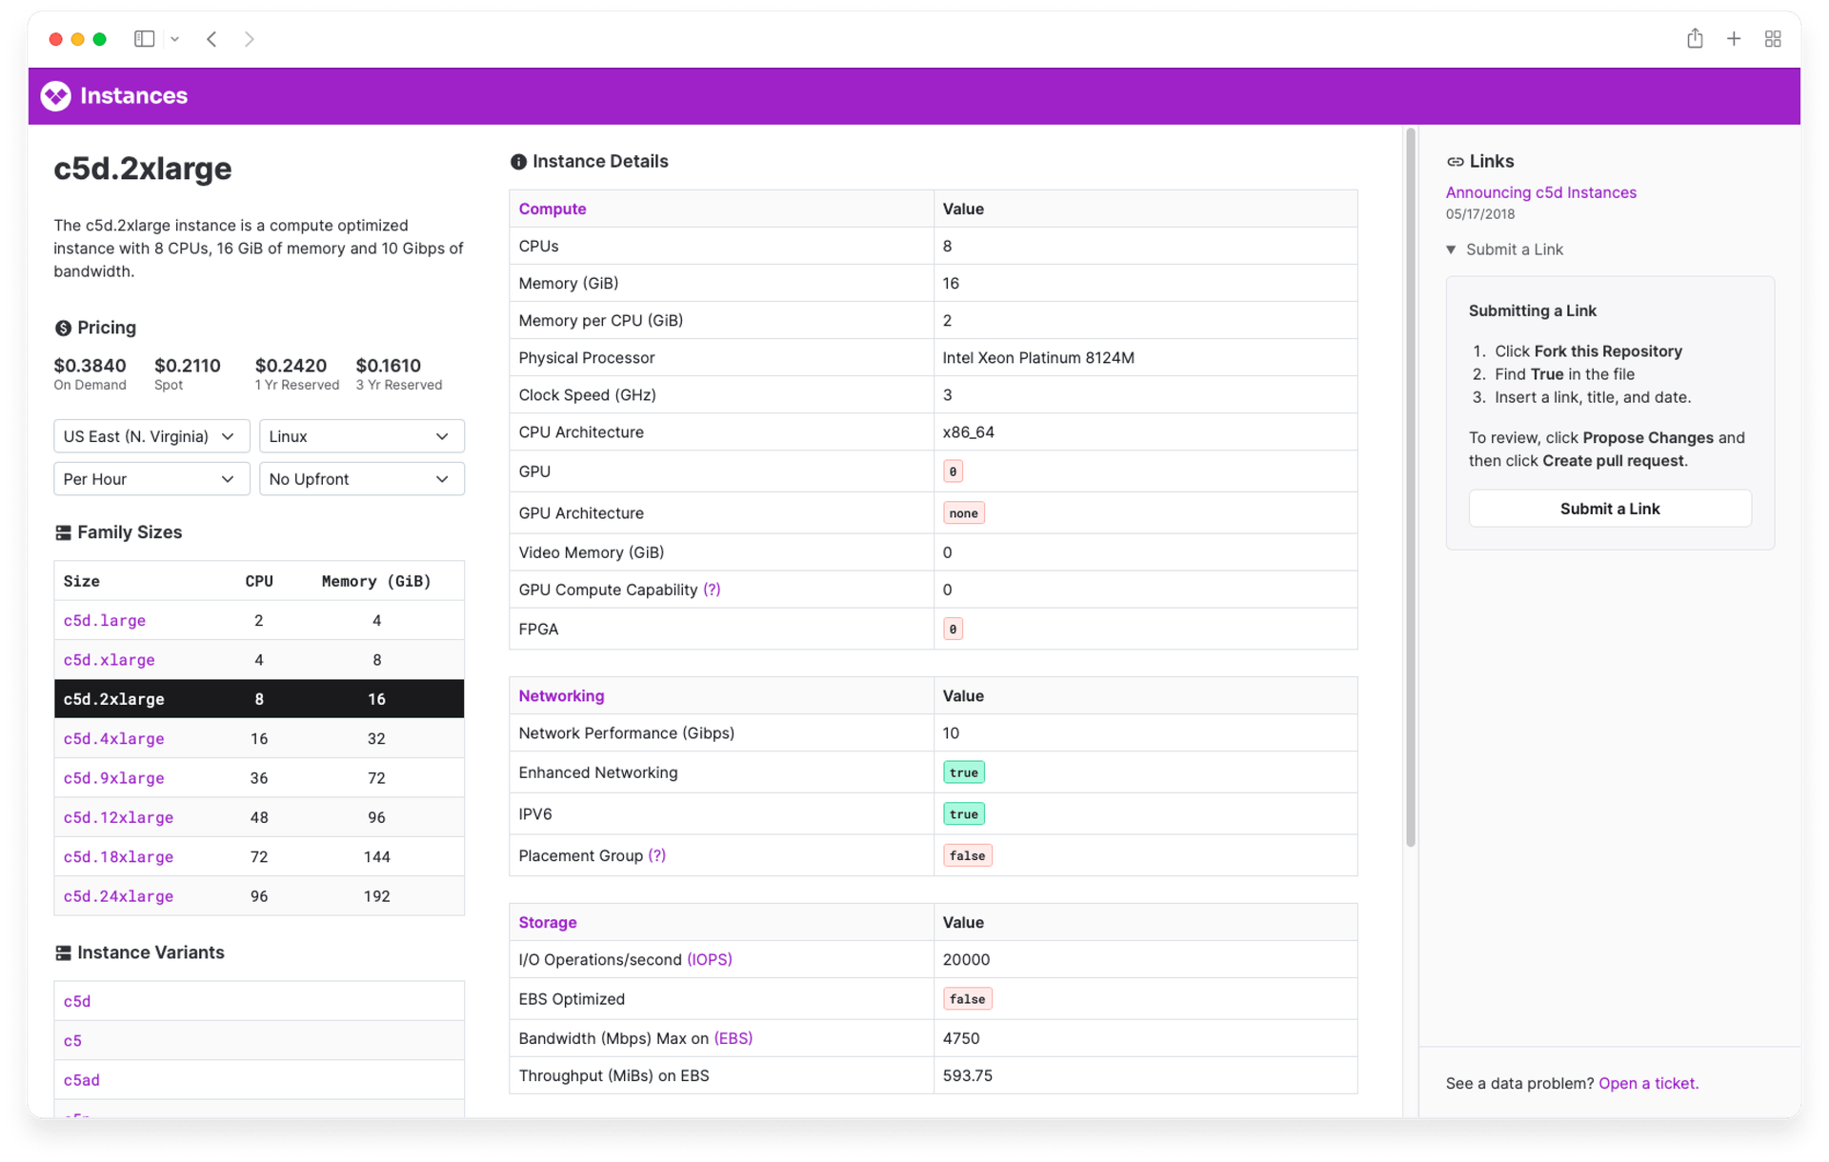Click the Share icon in the browser toolbar
Image resolution: width=1829 pixels, height=1162 pixels.
coord(1695,38)
